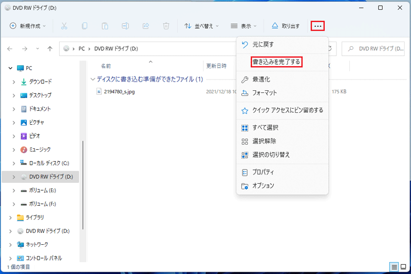Select ミュージック in navigation pane
The image size is (411, 274).
pyautogui.click(x=35, y=150)
